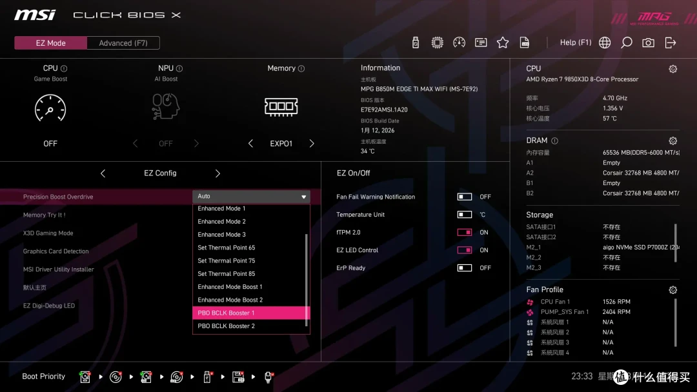Open the search magnifier icon
This screenshot has width=697, height=392.
[x=626, y=43]
